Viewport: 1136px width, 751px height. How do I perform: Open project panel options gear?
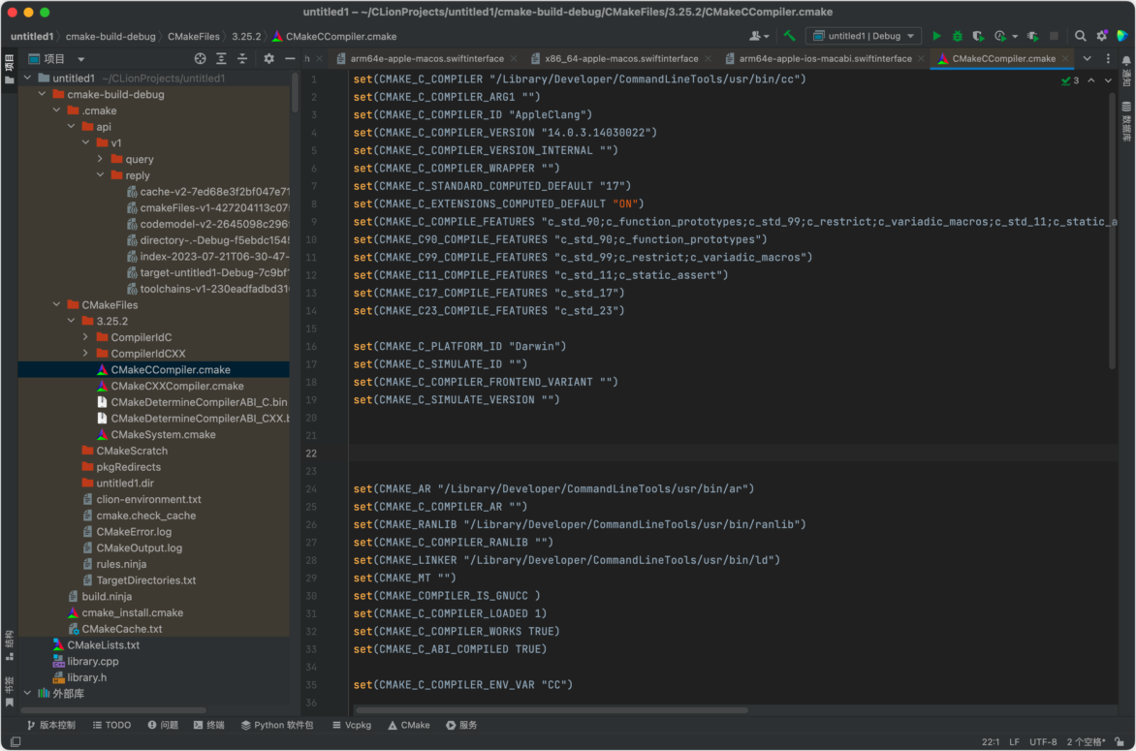(x=268, y=59)
